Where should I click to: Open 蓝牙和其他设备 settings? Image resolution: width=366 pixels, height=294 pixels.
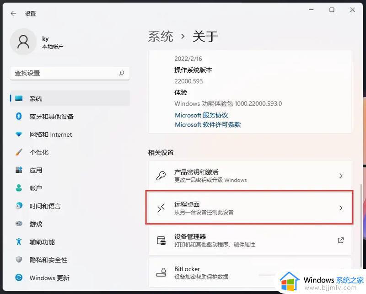70,116
